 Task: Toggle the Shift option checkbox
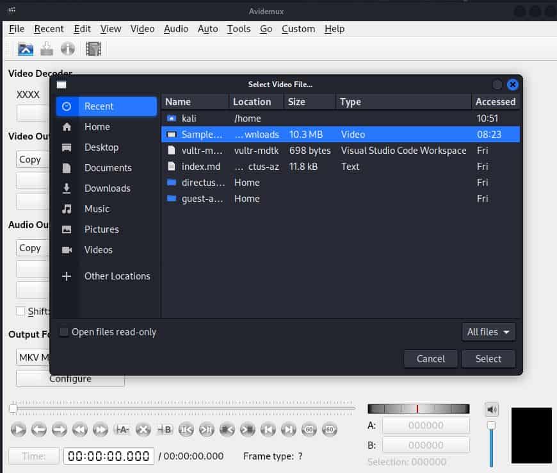coord(20,311)
